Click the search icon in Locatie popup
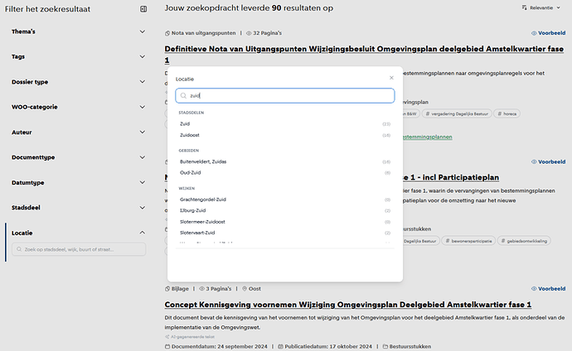Screen dimensions: 572x351 tap(183, 96)
